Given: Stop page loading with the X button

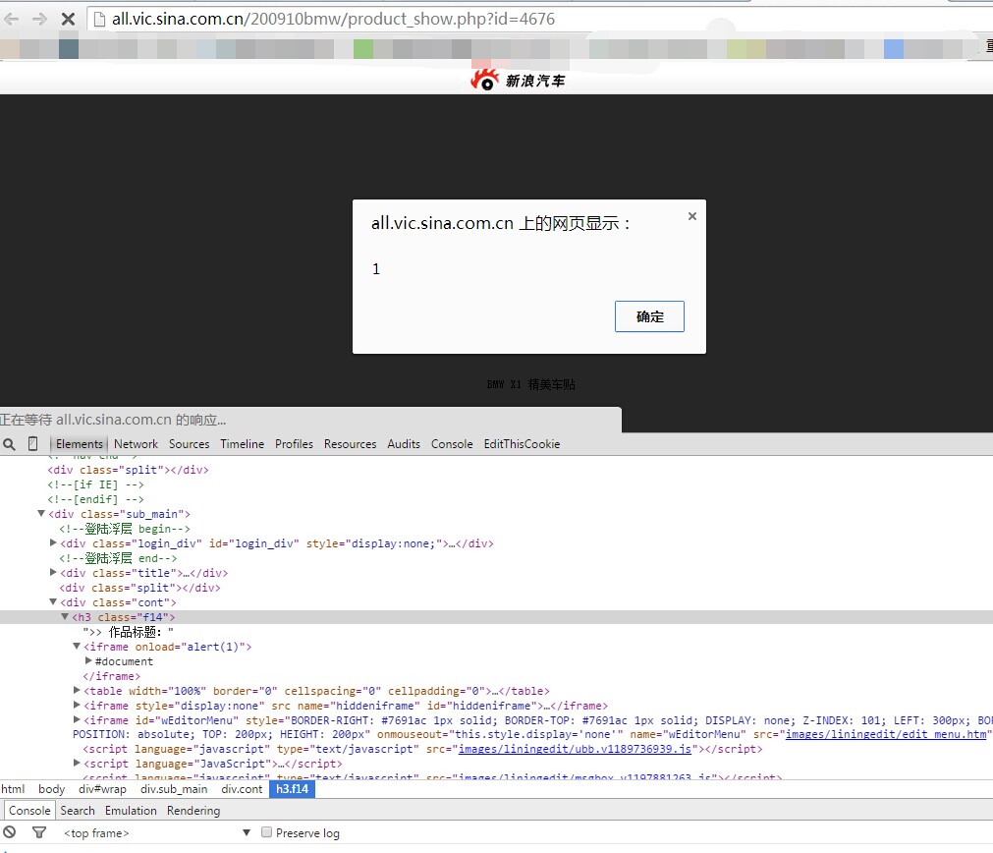Looking at the screenshot, I should click(68, 19).
